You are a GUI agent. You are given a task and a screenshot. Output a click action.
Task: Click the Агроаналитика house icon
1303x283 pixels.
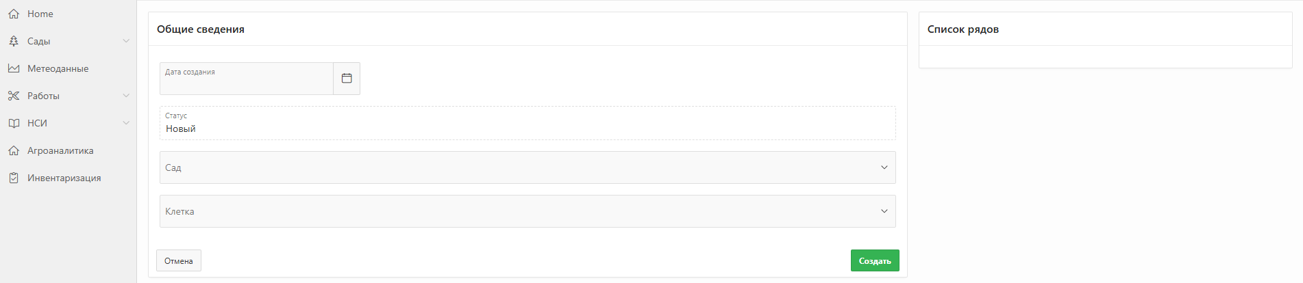coord(14,150)
